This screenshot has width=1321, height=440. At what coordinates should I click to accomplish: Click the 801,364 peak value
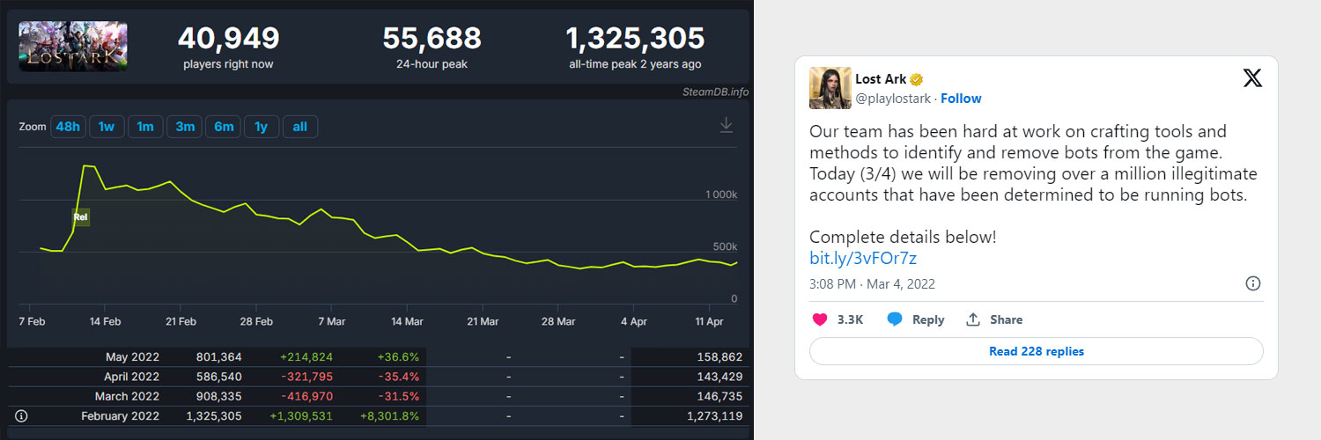pyautogui.click(x=218, y=357)
